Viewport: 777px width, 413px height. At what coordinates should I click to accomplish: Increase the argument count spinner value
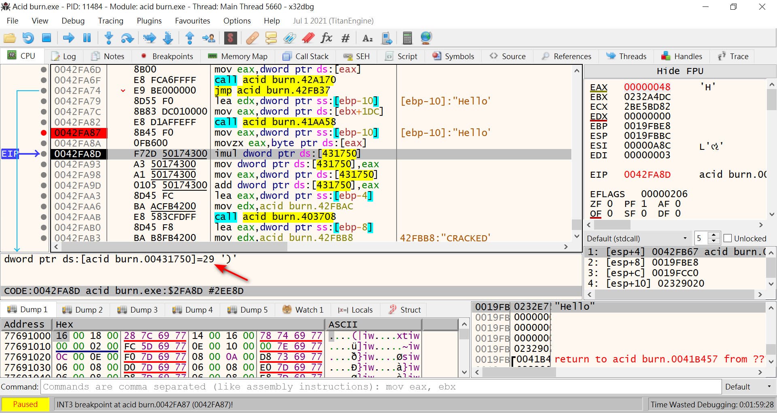point(714,235)
